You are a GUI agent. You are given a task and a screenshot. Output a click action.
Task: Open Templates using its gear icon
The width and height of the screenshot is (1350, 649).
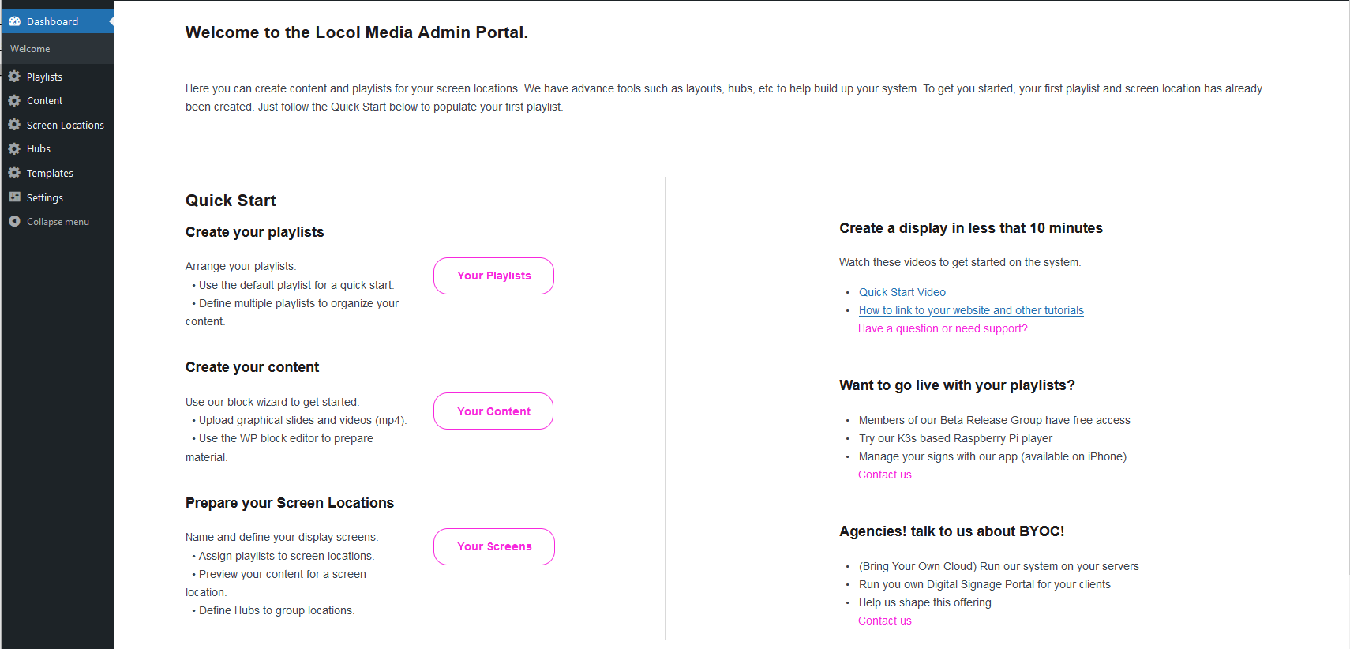(14, 172)
